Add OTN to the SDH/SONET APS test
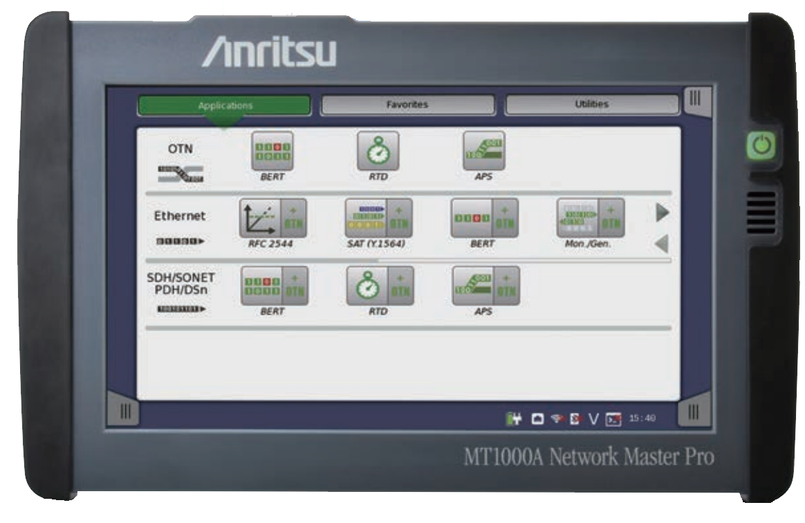Viewport: 805px width, 523px height. (507, 286)
